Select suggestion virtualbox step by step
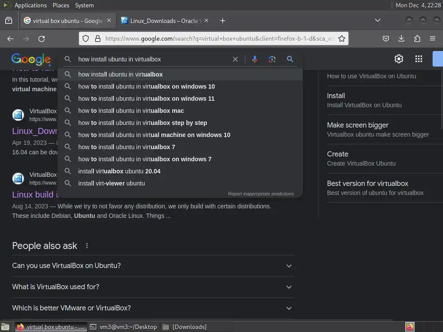This screenshot has height=332, width=443. 180,123
